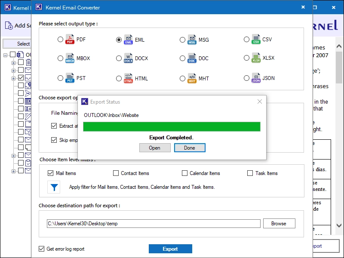
Task: Select the HTML output radio button
Action: (119, 78)
